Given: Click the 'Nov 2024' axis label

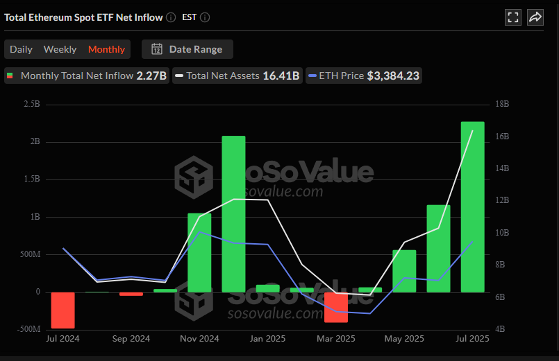Looking at the screenshot, I should point(199,339).
